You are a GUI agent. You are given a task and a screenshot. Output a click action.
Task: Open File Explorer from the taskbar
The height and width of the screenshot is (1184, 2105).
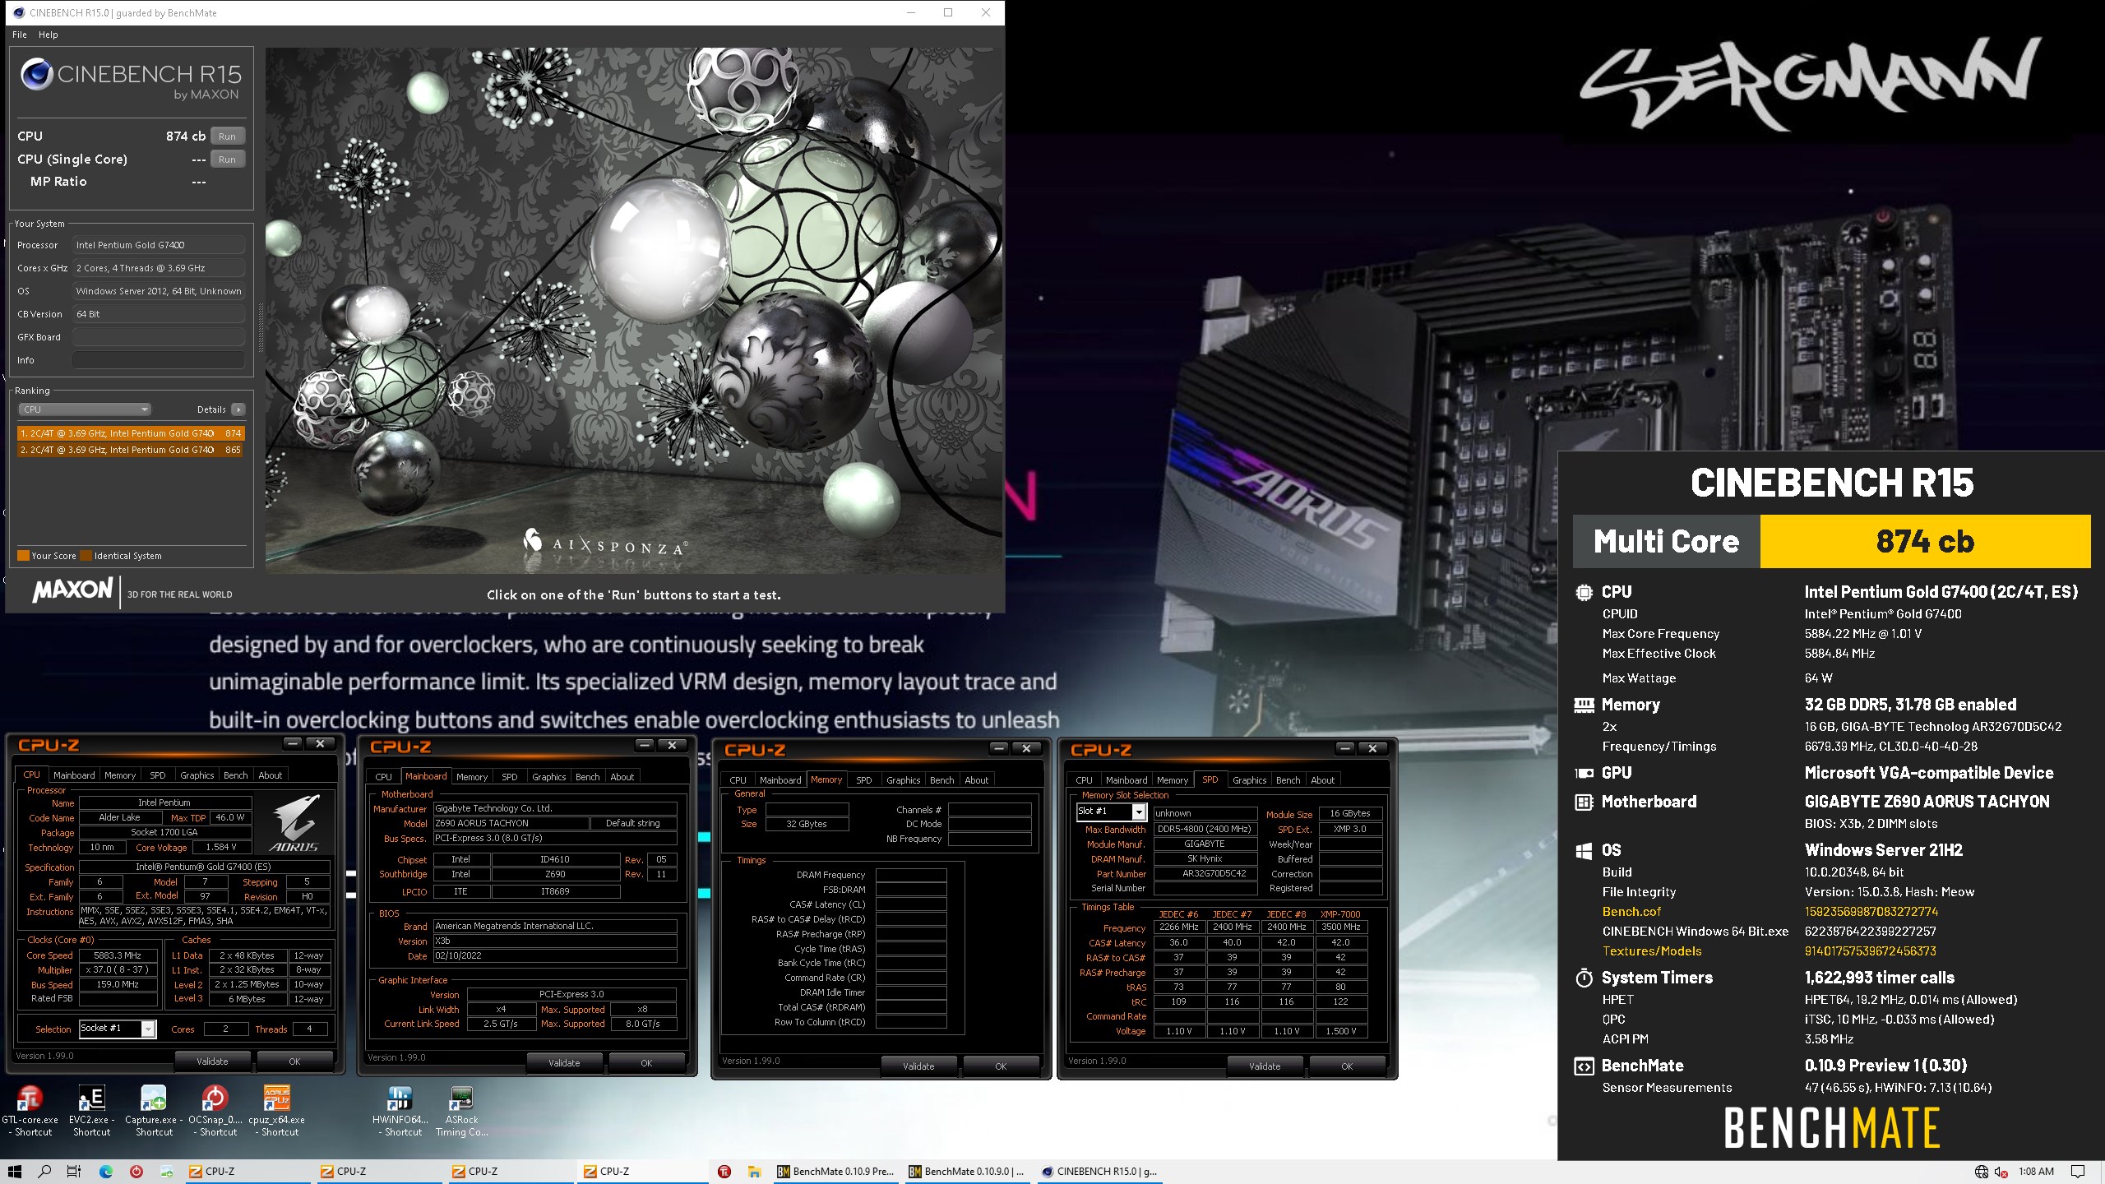point(754,1172)
